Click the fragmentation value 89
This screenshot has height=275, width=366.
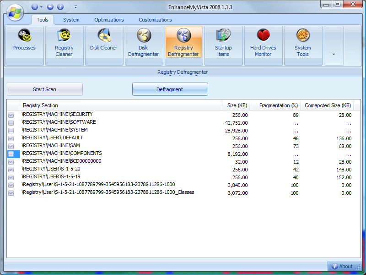click(x=296, y=115)
